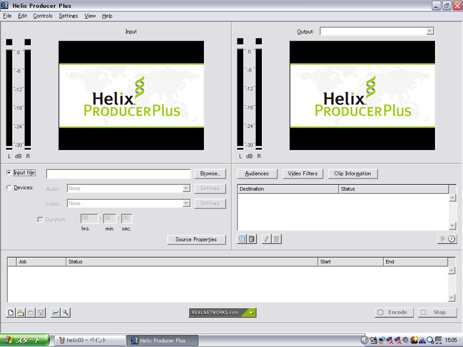The height and width of the screenshot is (347, 463).
Task: Select the Devices radio button
Action: [x=9, y=188]
